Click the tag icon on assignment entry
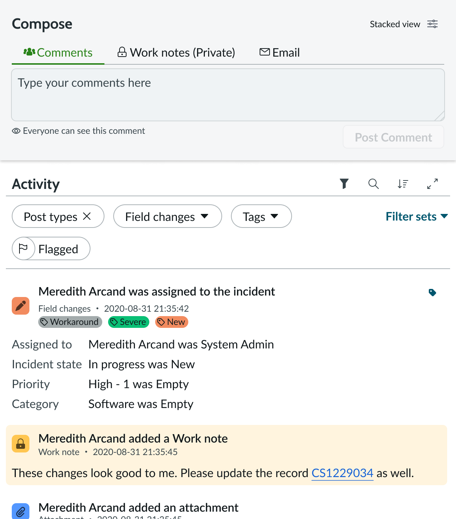This screenshot has width=456, height=519. tap(432, 293)
